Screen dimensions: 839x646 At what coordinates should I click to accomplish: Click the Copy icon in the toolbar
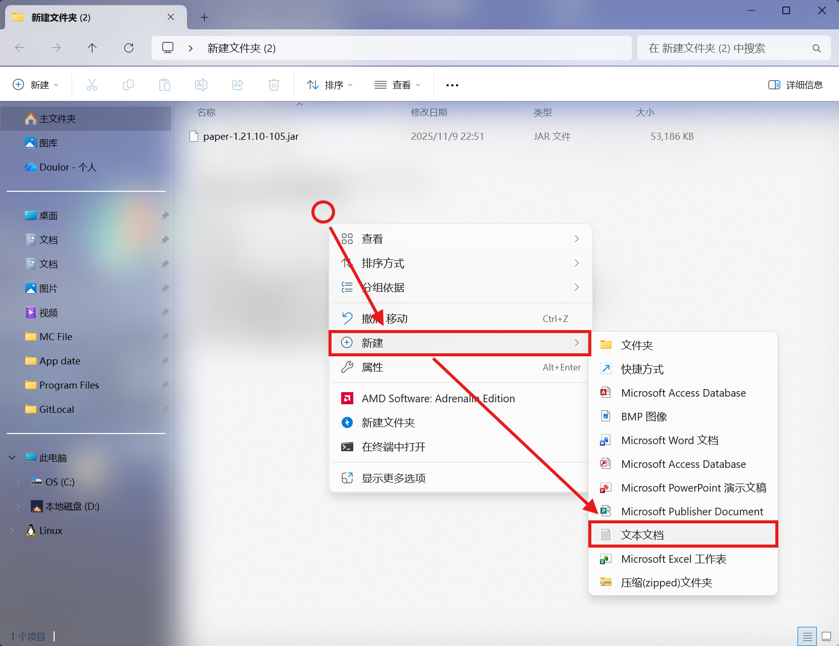pyautogui.click(x=128, y=84)
